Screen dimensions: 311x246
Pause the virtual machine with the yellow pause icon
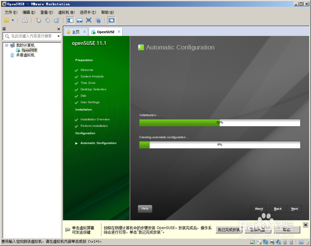(x=6, y=20)
